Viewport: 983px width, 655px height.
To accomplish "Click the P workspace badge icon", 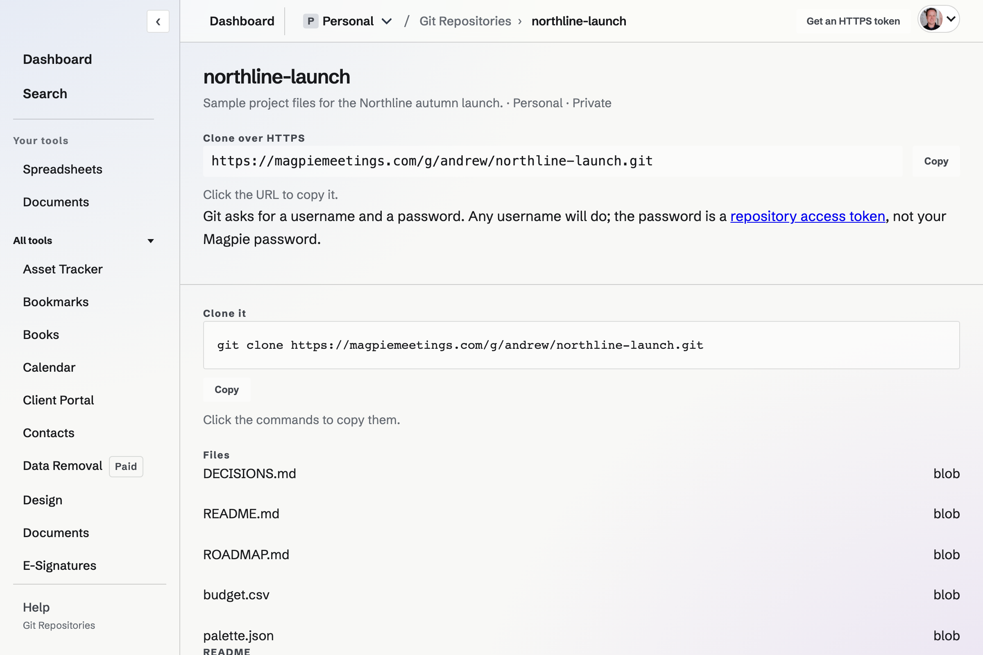I will 310,21.
